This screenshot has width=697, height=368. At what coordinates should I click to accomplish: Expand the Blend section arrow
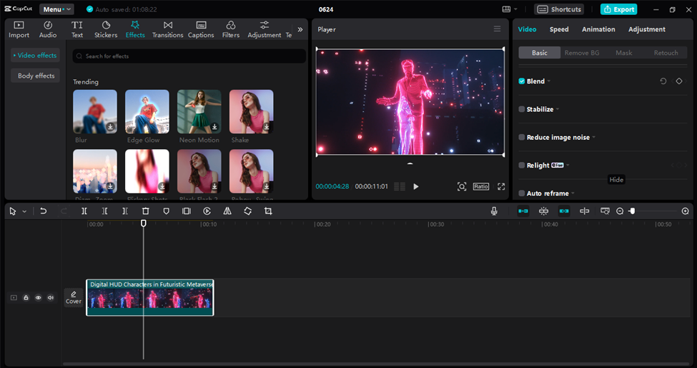(549, 81)
